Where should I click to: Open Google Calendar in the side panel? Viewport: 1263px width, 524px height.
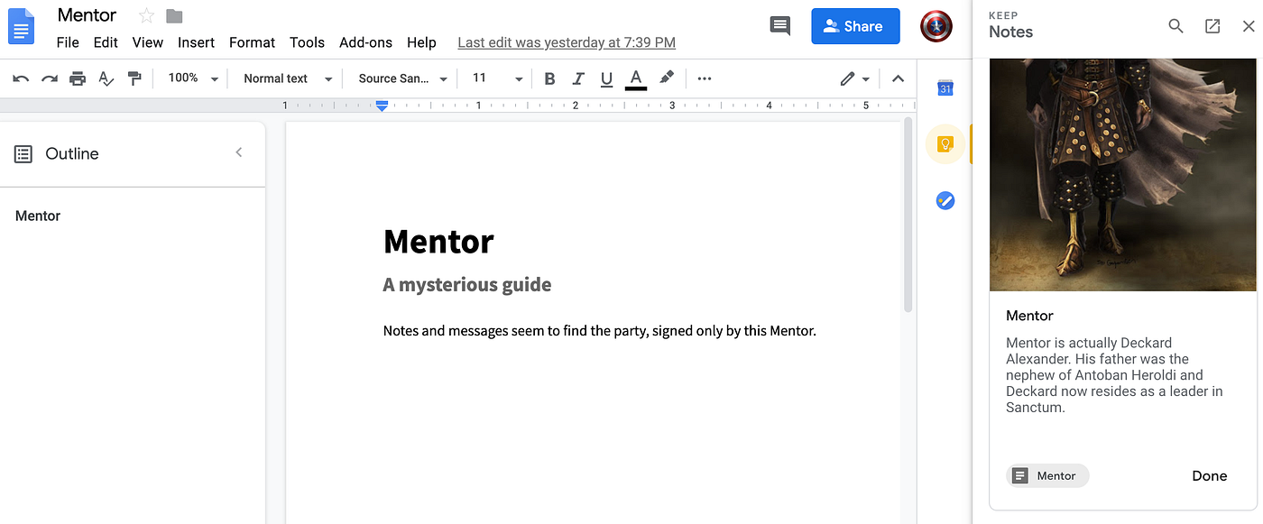click(x=945, y=87)
